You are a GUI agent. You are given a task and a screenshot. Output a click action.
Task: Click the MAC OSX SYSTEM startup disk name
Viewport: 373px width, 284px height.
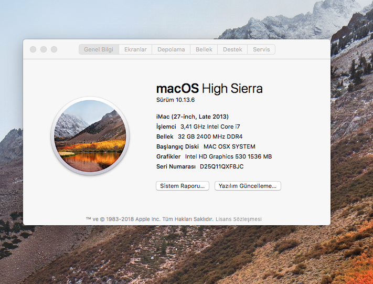[x=229, y=146]
